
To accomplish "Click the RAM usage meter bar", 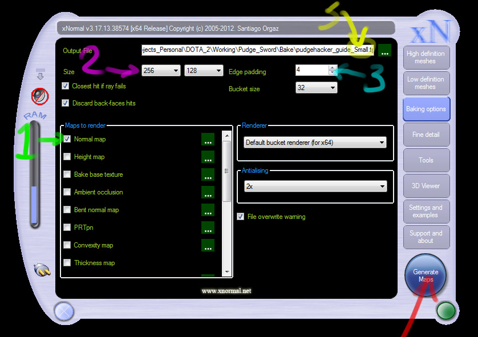I will click(x=34, y=174).
